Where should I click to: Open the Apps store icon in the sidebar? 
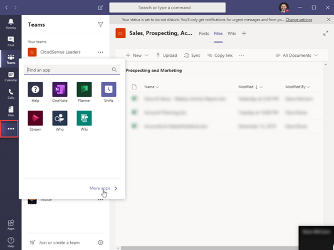11,225
